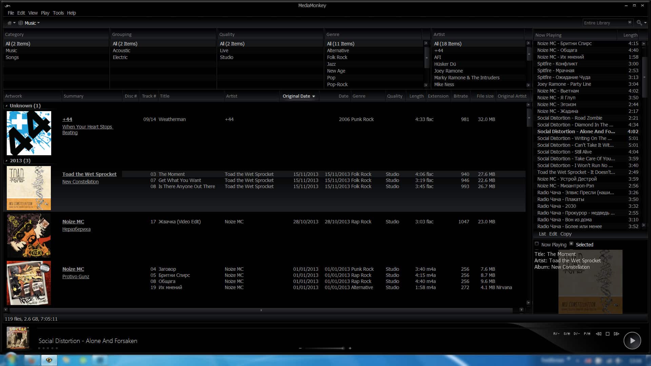Click the List button under Now Playing
651x366 pixels.
click(x=542, y=234)
